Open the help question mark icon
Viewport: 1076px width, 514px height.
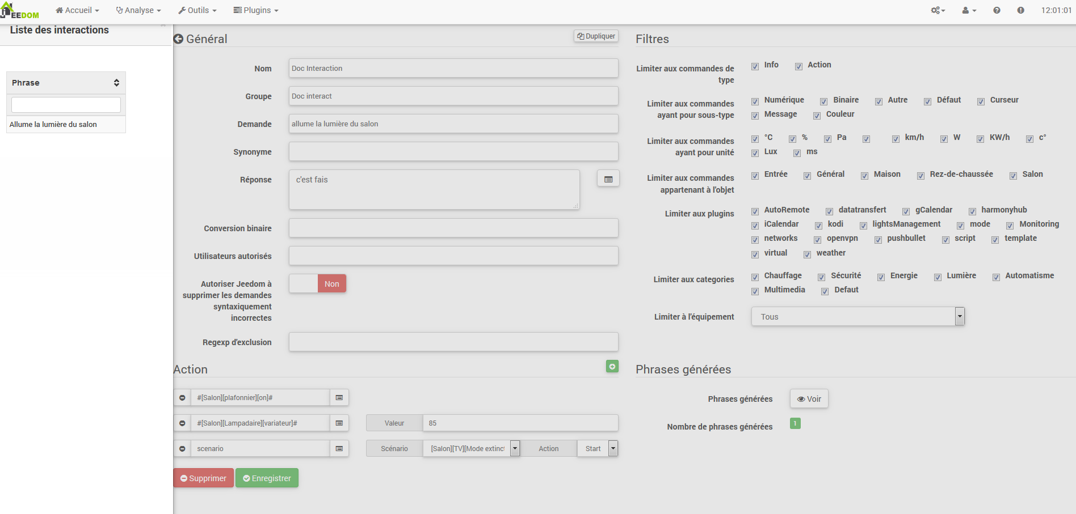click(x=997, y=10)
